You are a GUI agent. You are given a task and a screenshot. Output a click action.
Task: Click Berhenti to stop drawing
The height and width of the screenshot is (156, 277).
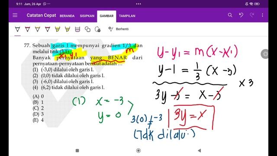point(122,29)
